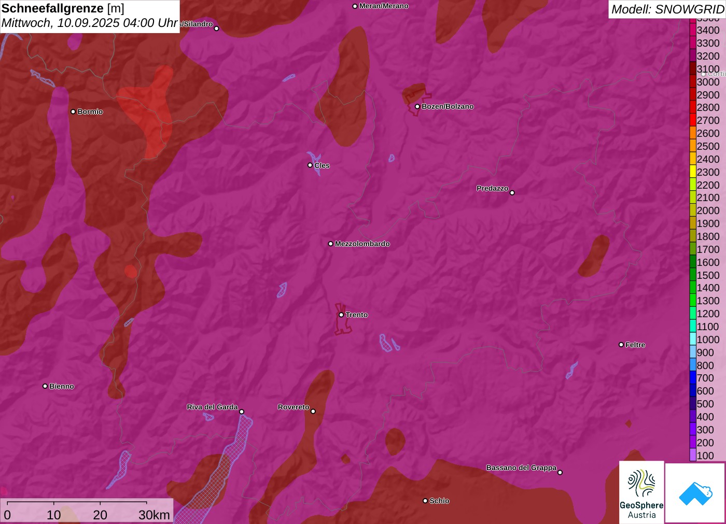Click the Trento city marker dot

[x=341, y=315]
